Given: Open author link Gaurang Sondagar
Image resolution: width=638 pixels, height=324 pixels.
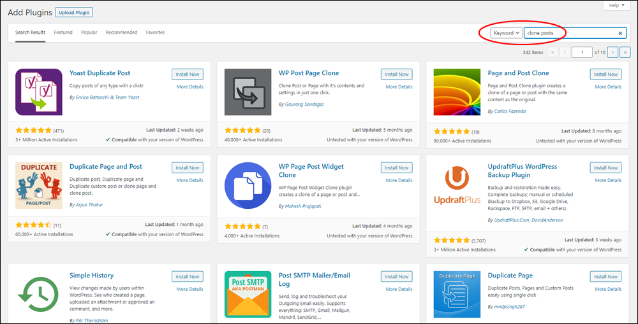Looking at the screenshot, I should [x=305, y=104].
